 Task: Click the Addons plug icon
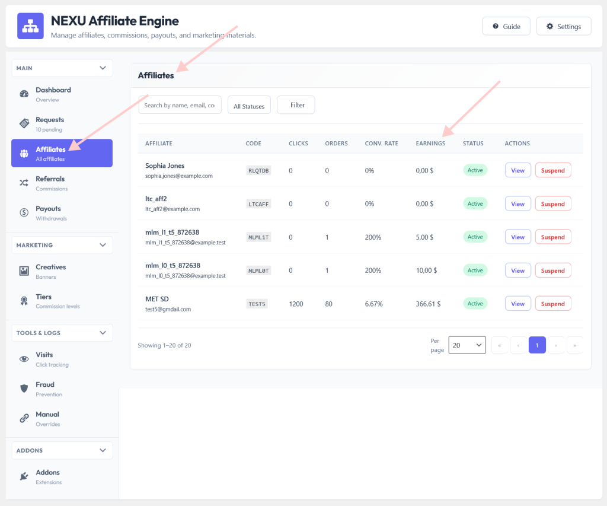pyautogui.click(x=24, y=476)
